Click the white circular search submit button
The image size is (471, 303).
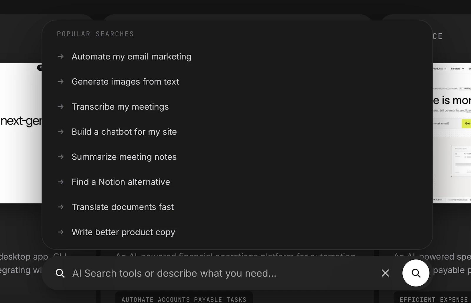point(416,273)
